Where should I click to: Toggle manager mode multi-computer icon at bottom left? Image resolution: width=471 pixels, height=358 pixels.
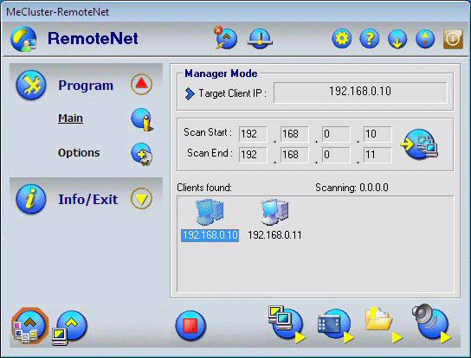(29, 326)
